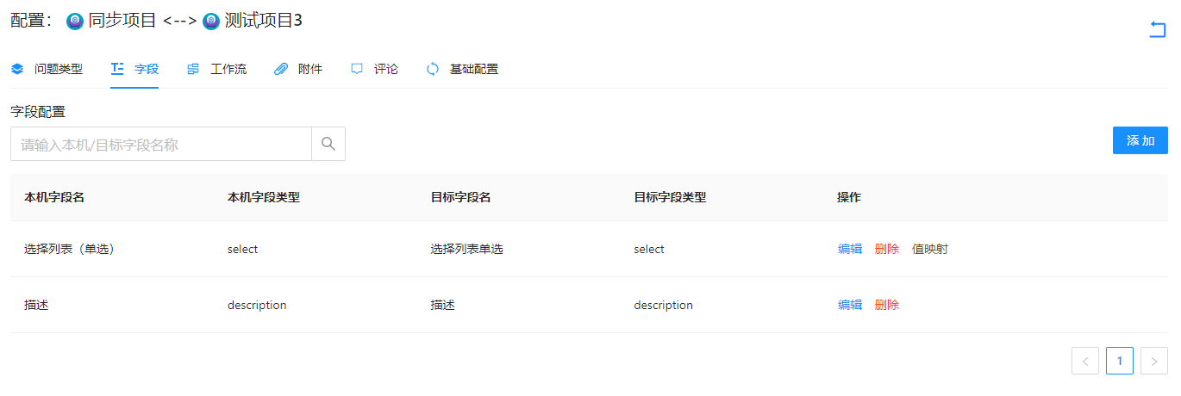Screen dimensions: 1181x396
Task: Click the 工作流 workflow icon
Action: 193,69
